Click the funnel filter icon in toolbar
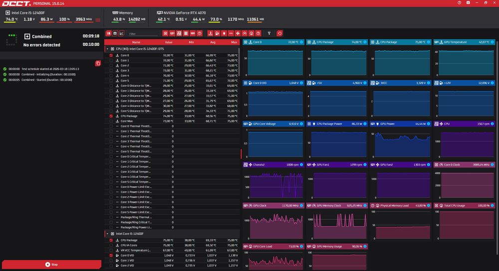 click(x=269, y=34)
